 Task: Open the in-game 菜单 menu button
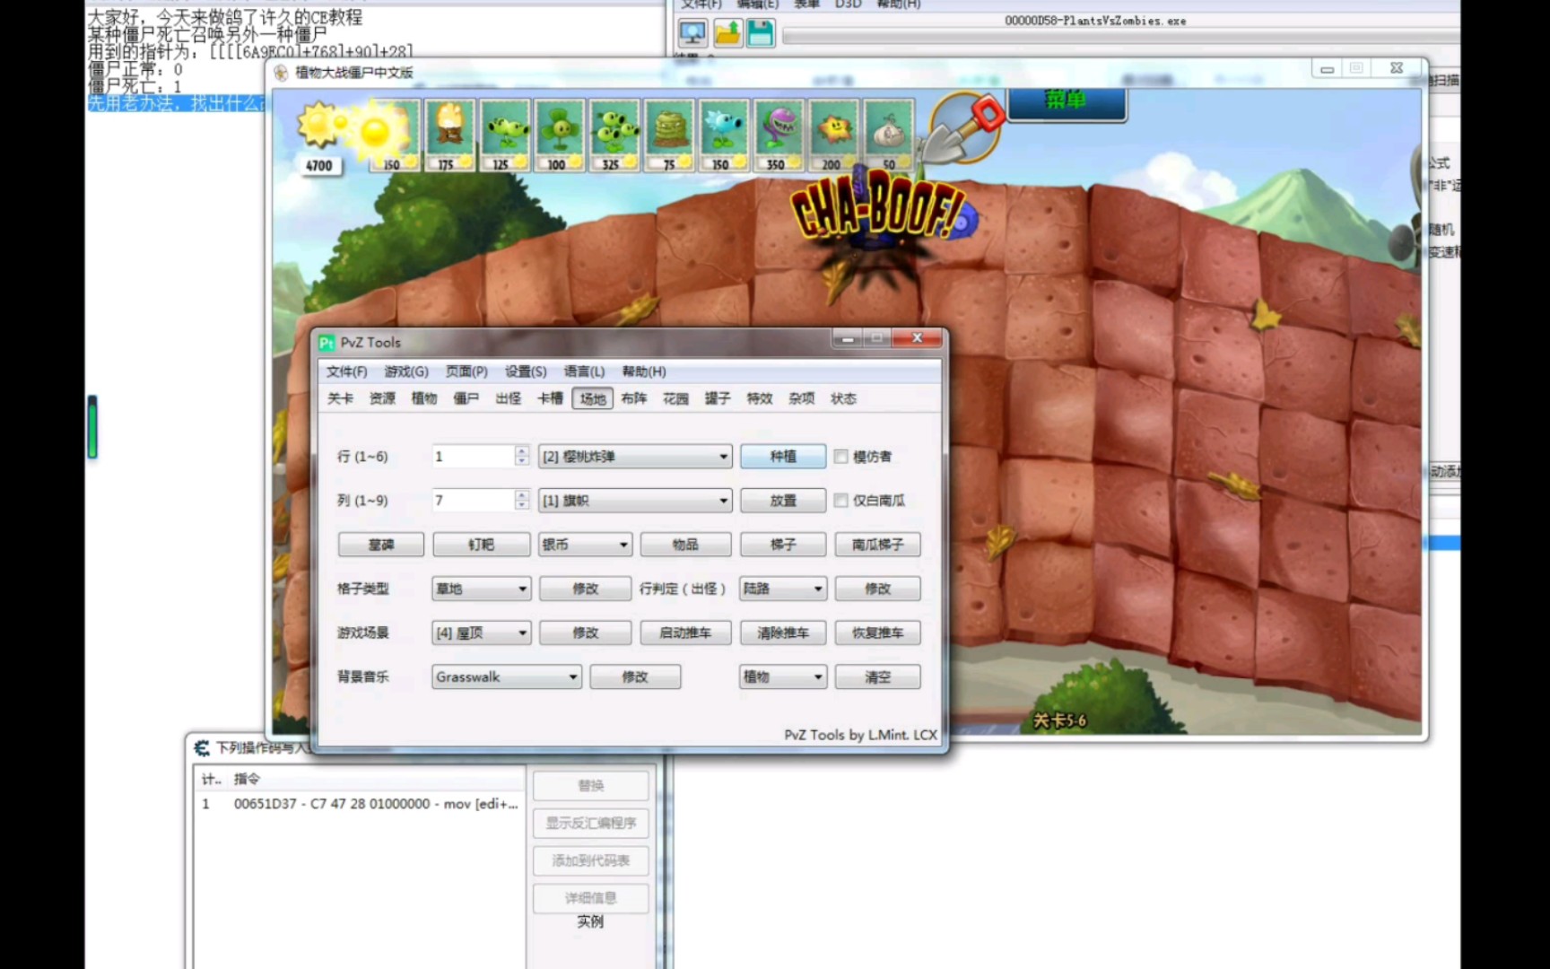click(x=1067, y=101)
